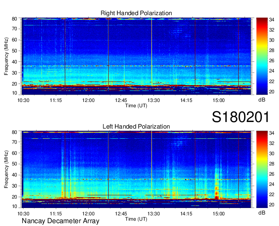Click the 20 dB value on the right-handed colorbar
The image size is (279, 226).
(x=272, y=92)
